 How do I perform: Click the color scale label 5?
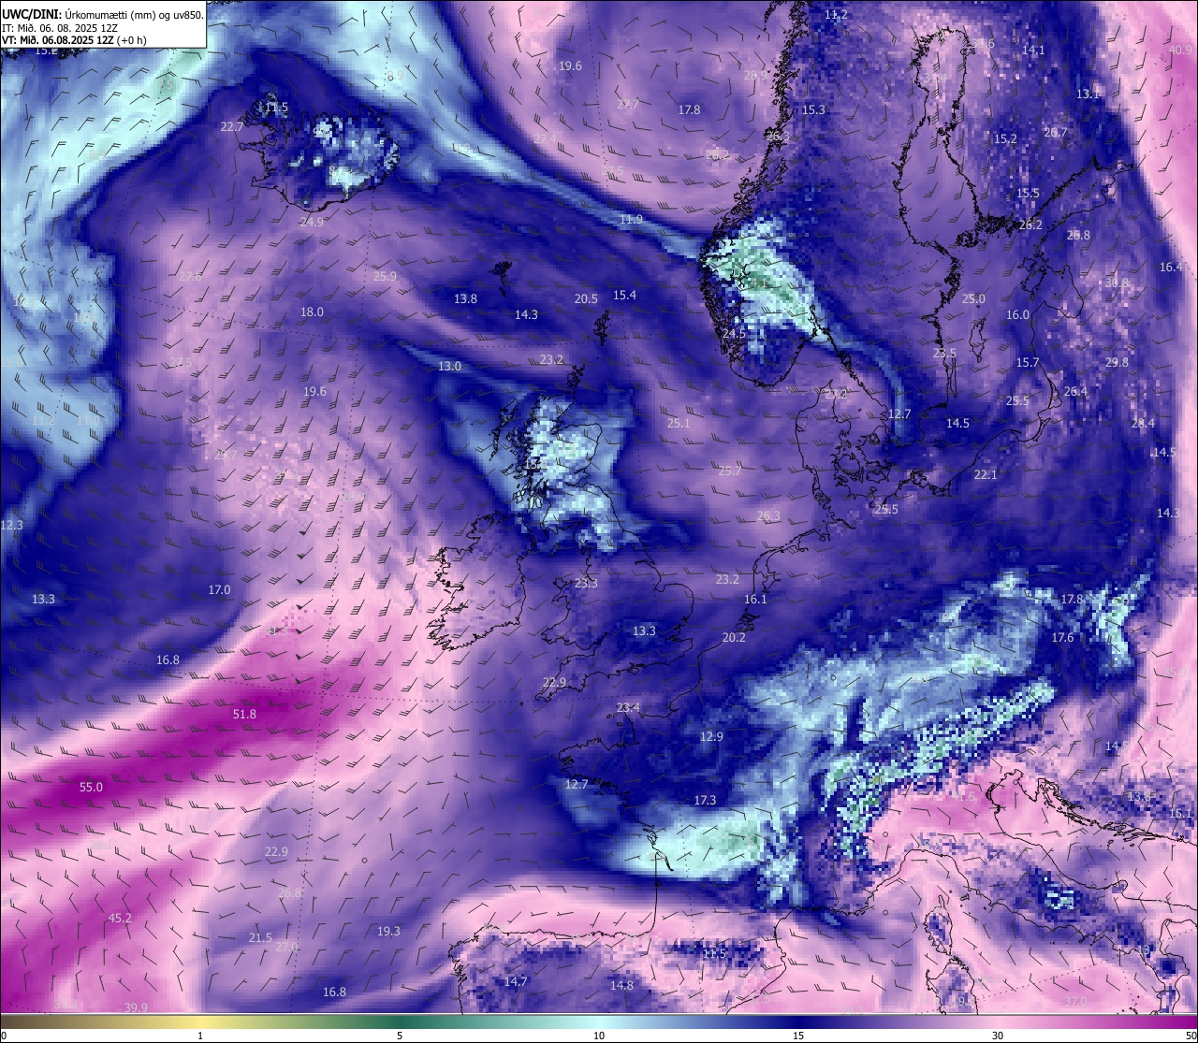pyautogui.click(x=400, y=1036)
